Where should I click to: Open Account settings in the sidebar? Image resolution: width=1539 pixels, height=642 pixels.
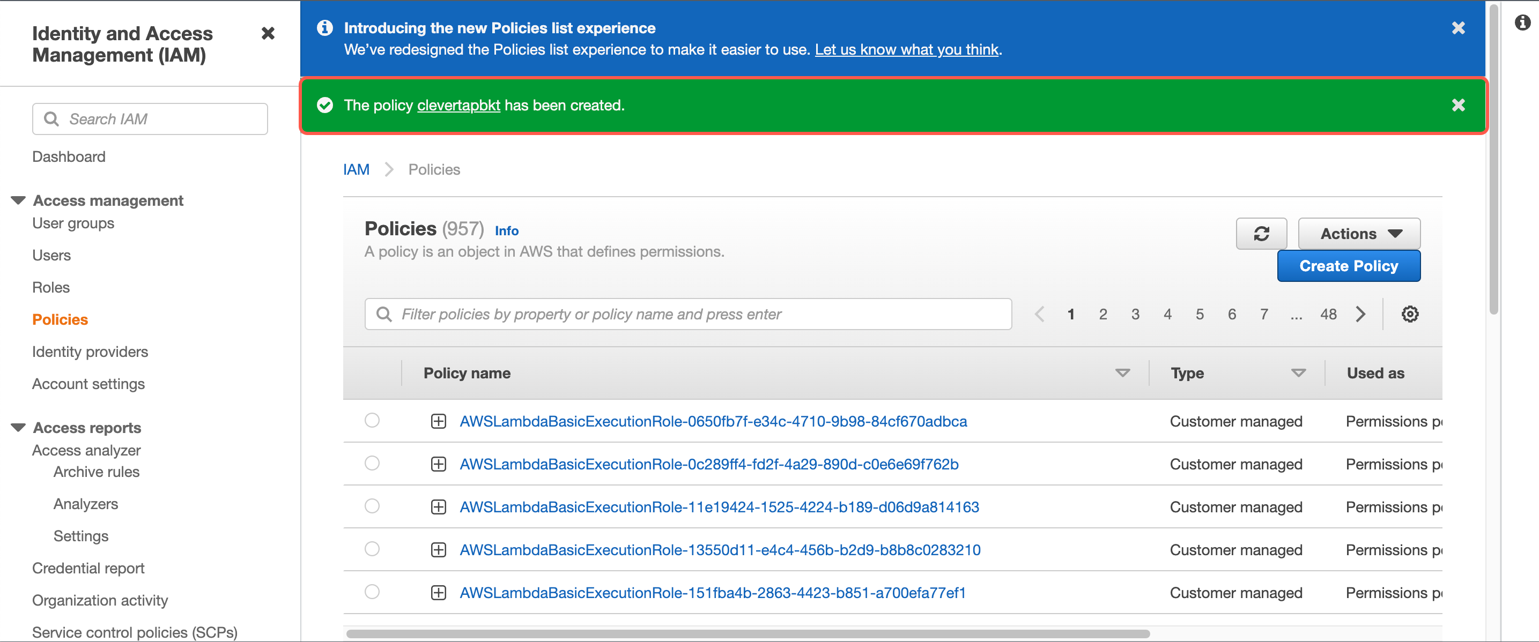(88, 384)
